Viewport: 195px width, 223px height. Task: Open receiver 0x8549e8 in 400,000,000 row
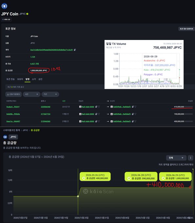(122, 121)
